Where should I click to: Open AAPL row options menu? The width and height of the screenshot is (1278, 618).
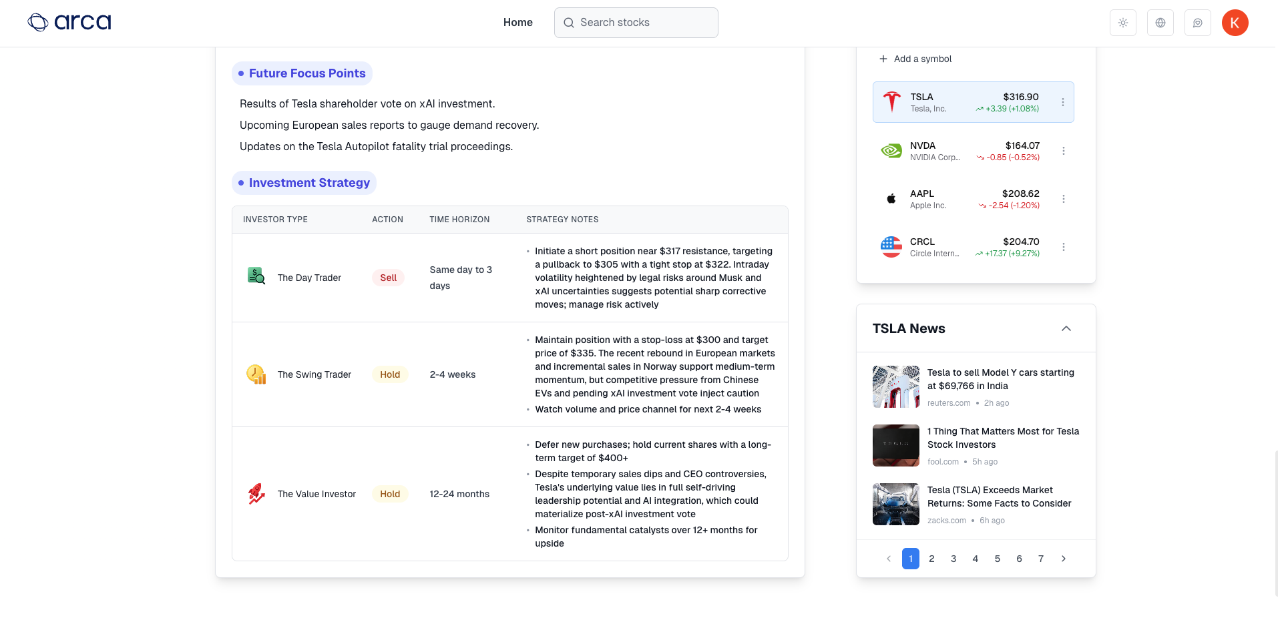click(1064, 199)
